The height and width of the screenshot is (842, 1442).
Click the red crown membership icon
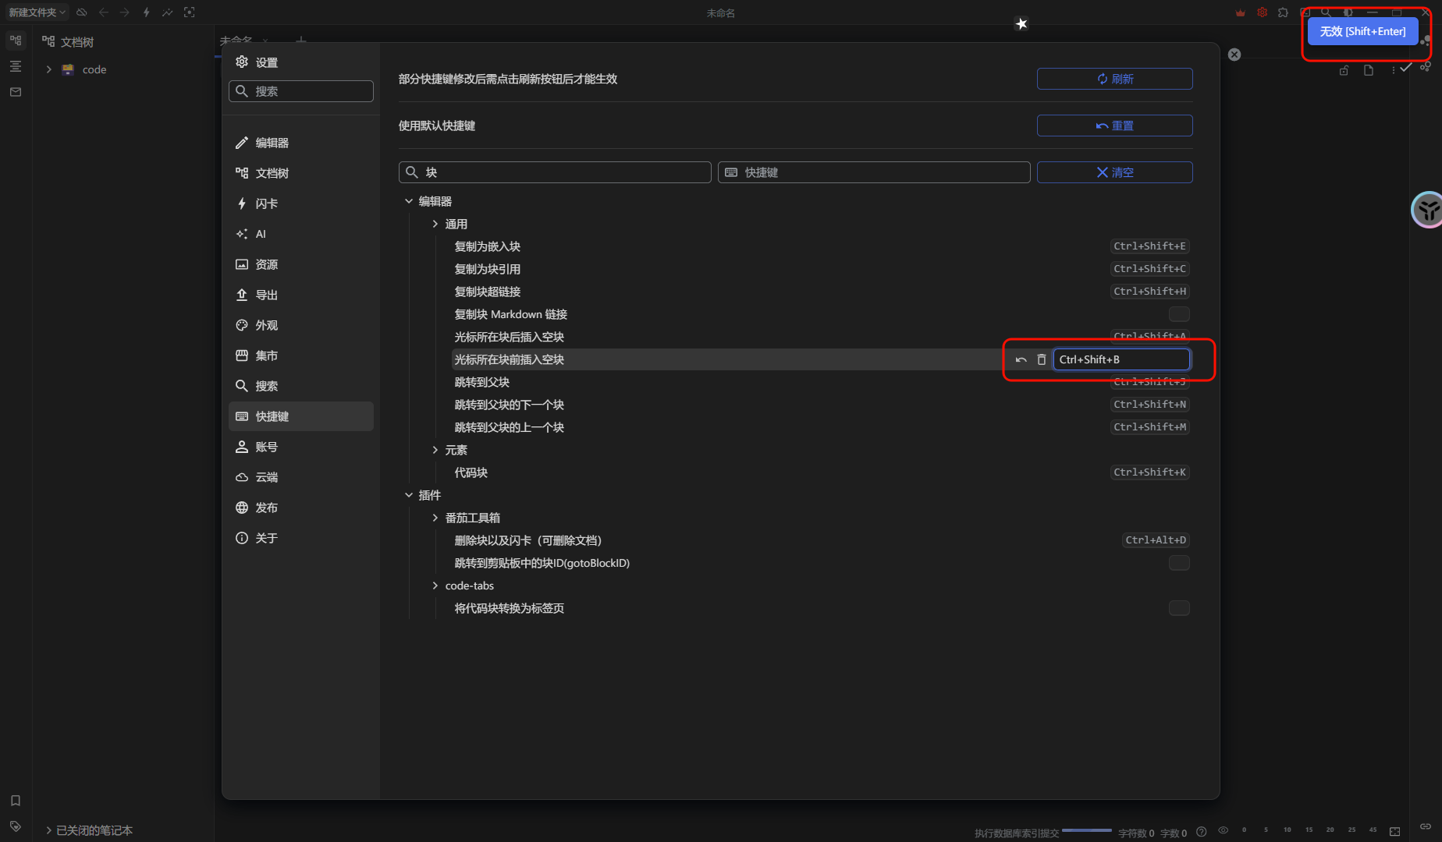point(1241,12)
